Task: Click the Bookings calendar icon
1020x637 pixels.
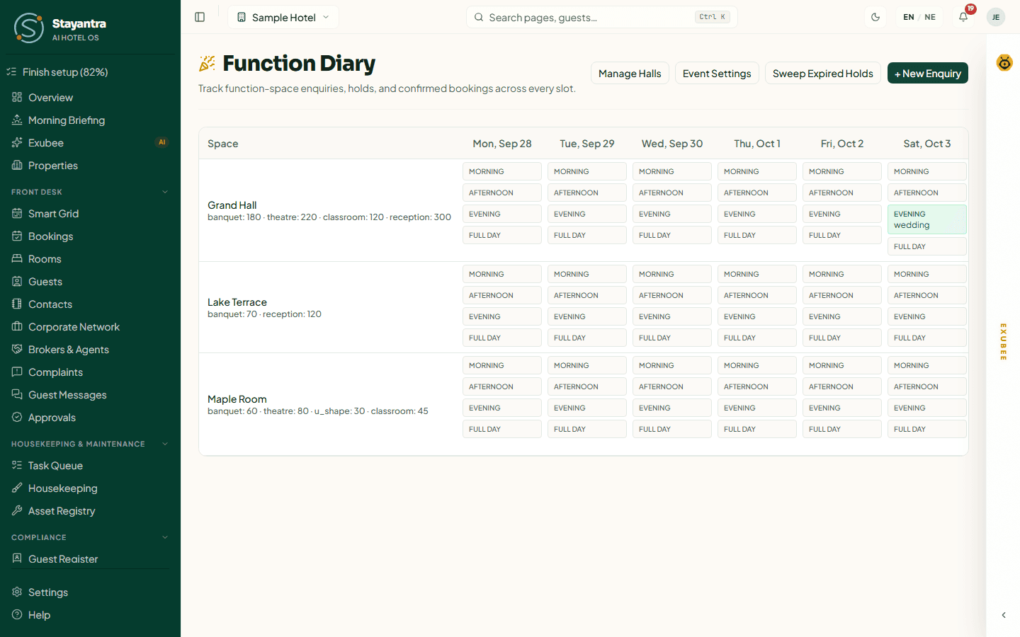Action: click(x=17, y=236)
